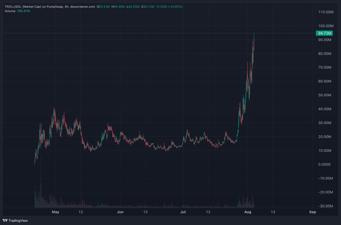Image resolution: width=341 pixels, height=225 pixels.
Task: Click the 100.00M price axis label
Action: click(326, 26)
